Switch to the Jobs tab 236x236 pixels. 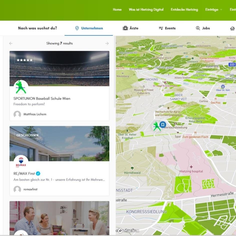[202, 28]
